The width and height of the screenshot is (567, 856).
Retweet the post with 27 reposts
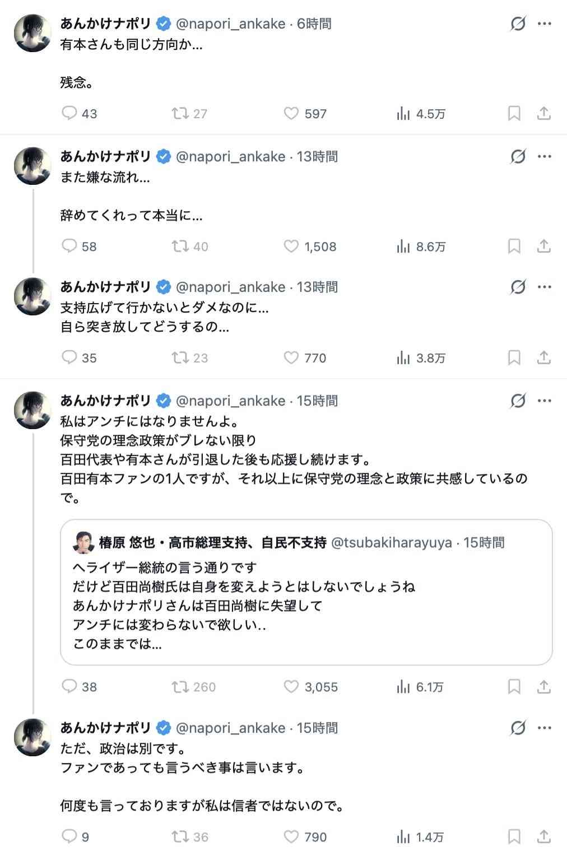pos(180,114)
